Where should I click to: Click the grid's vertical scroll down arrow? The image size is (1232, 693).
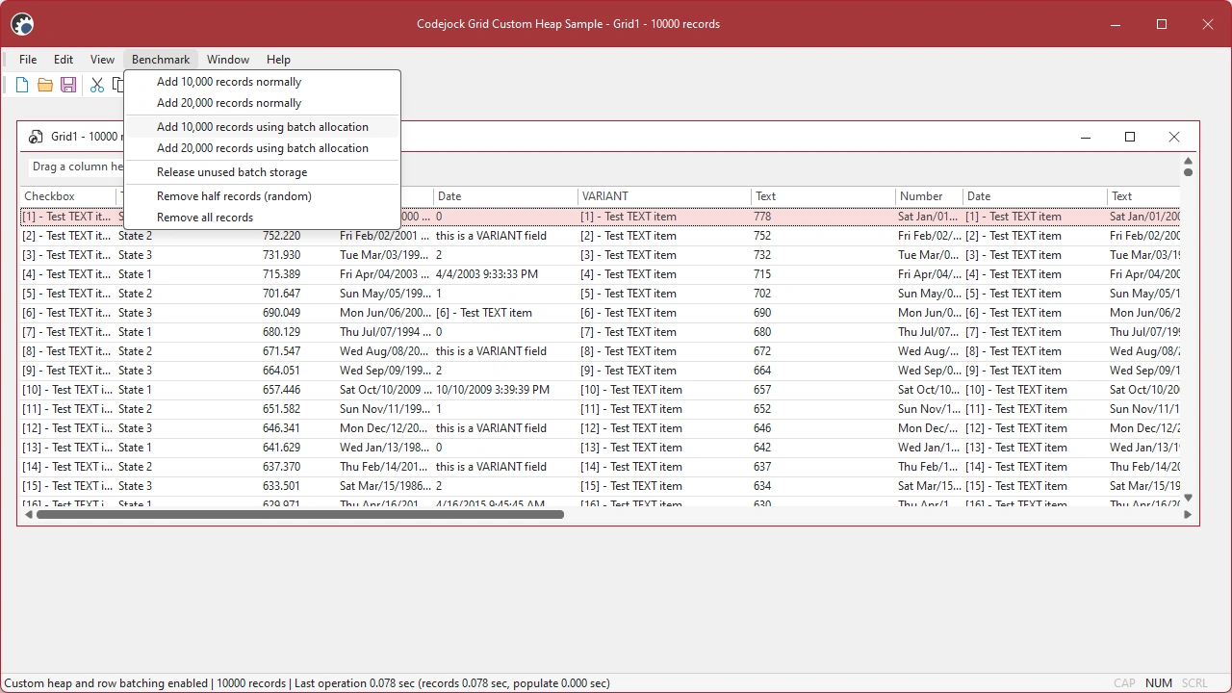pyautogui.click(x=1188, y=498)
